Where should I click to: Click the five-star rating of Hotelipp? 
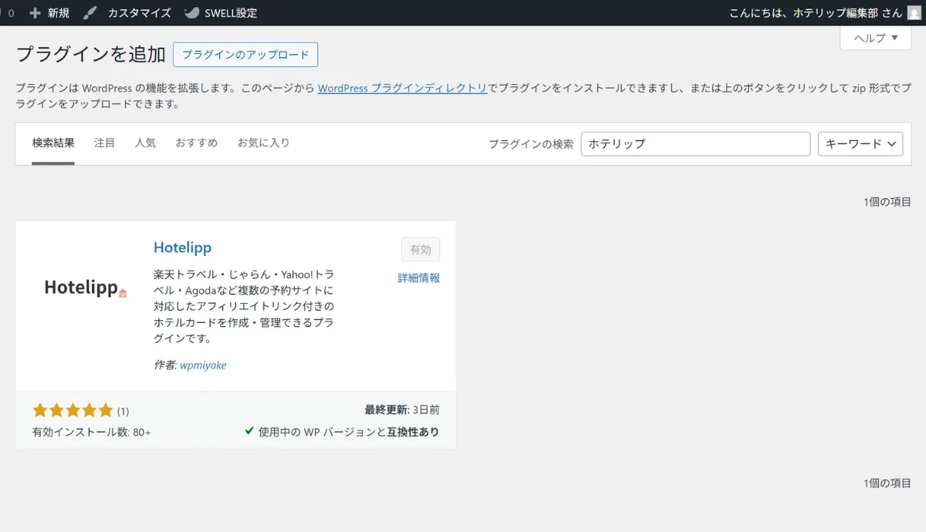click(x=73, y=410)
